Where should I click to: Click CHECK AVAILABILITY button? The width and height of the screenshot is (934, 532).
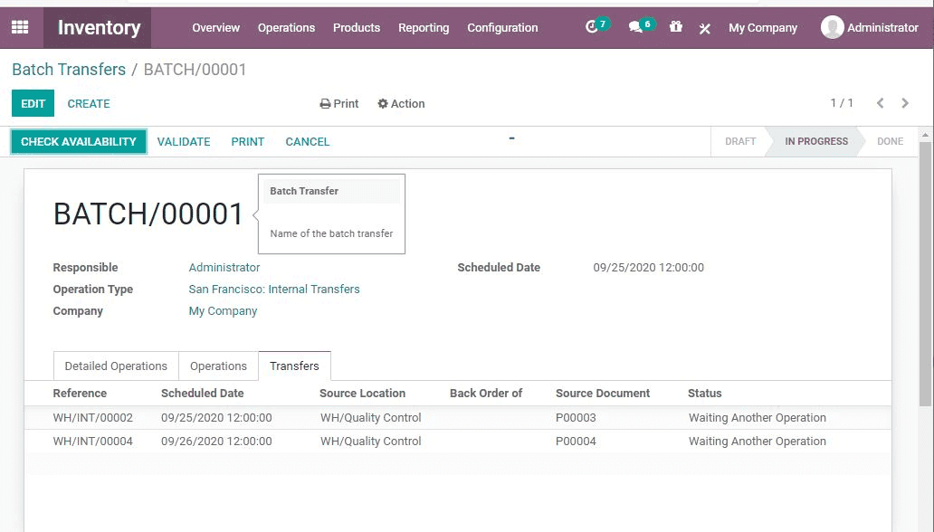[79, 142]
